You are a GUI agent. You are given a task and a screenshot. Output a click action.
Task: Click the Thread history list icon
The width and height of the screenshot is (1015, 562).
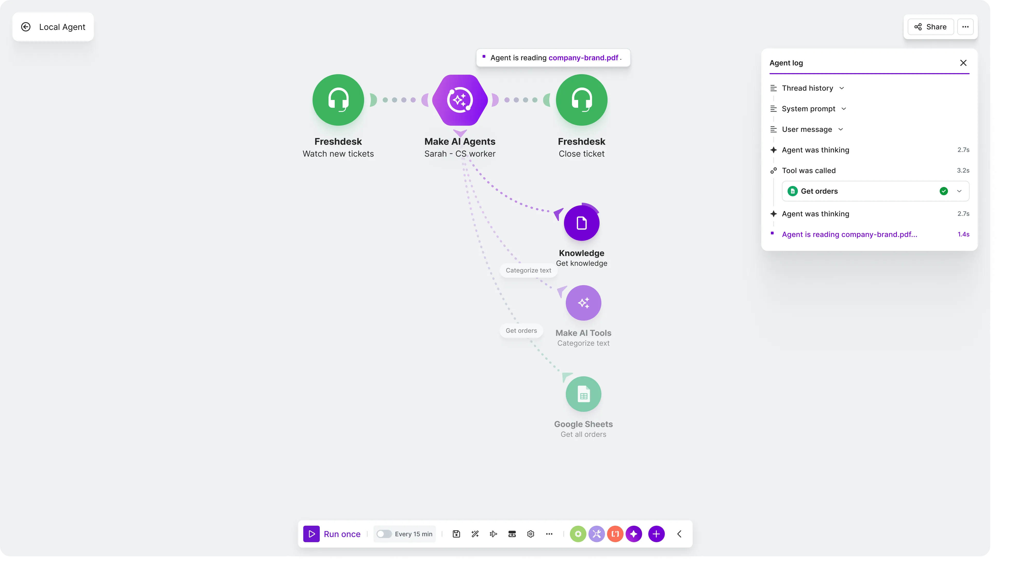773,88
